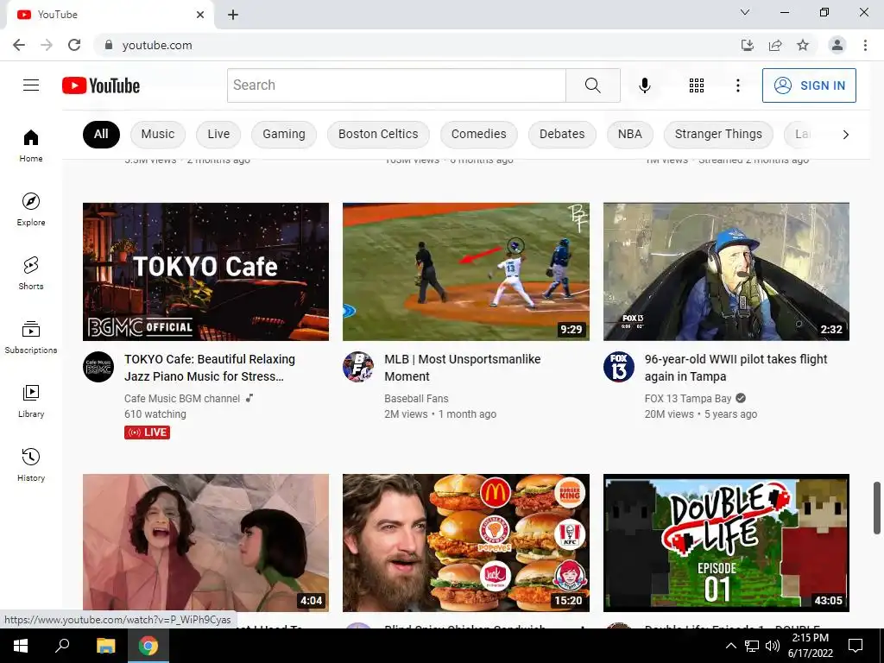Open TOKYO Cafe video title

click(210, 368)
